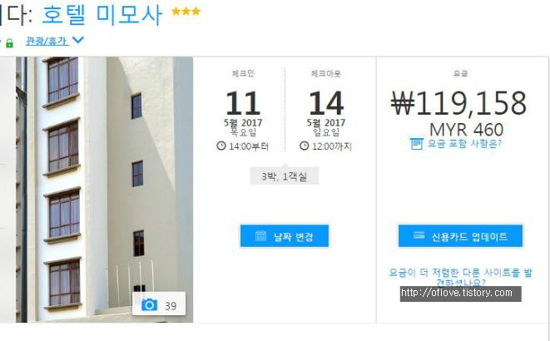This screenshot has width=550, height=341.
Task: Click the 날짜 변경 button
Action: point(284,236)
